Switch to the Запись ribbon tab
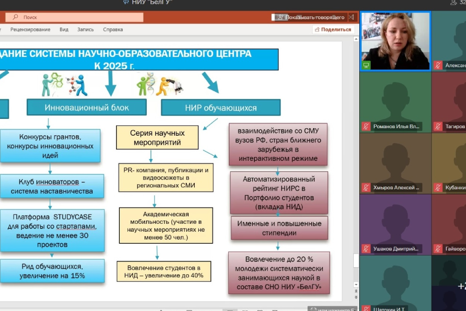The image size is (466, 311). (85, 29)
